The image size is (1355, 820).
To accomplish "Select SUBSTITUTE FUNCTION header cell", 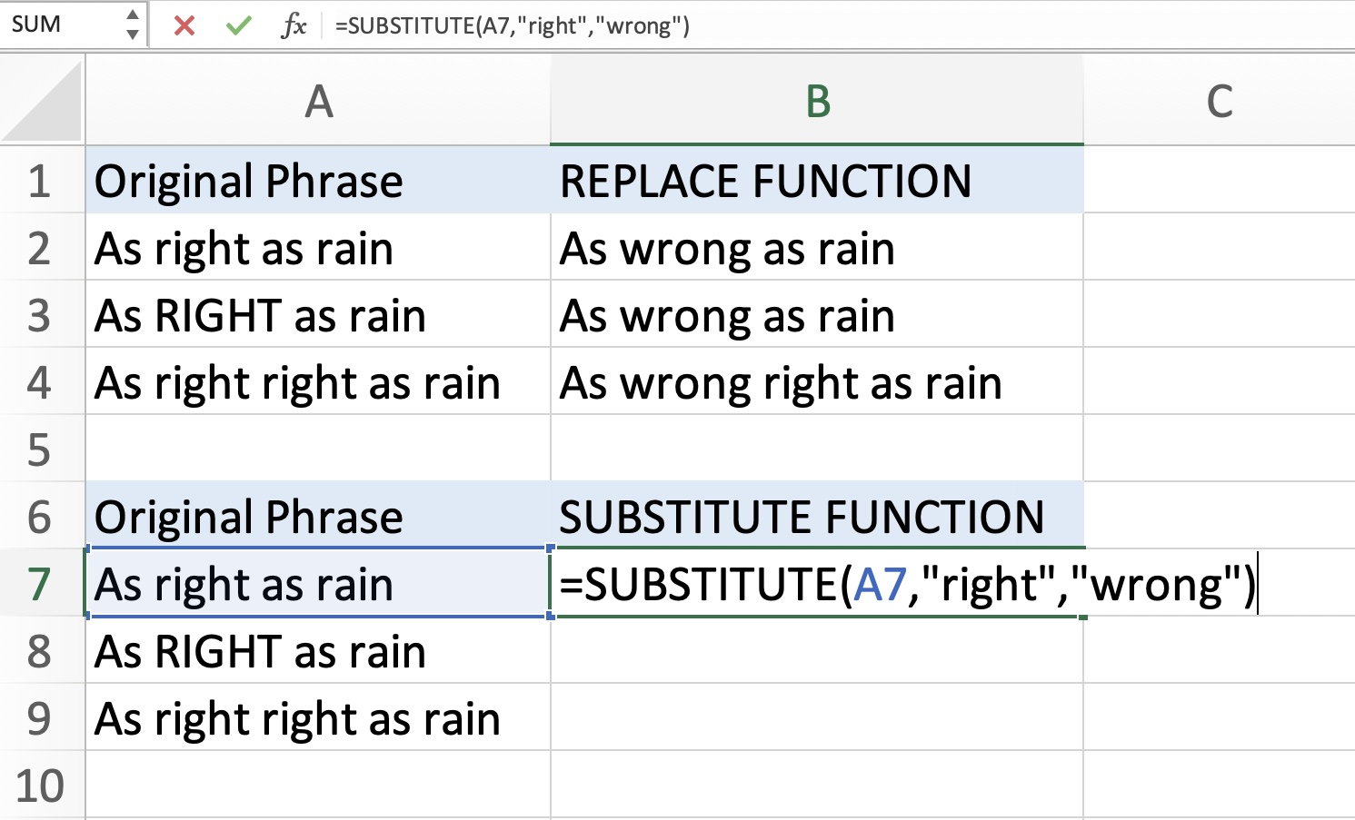I will [x=817, y=516].
